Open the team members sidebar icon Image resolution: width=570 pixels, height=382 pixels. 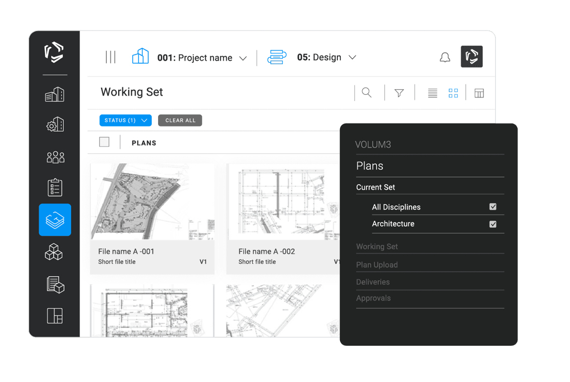coord(55,157)
